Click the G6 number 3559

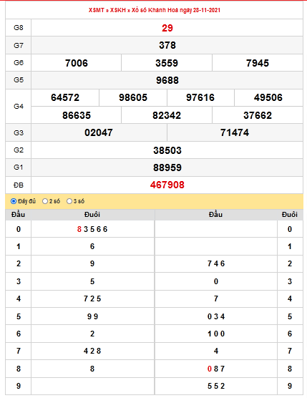(x=167, y=63)
